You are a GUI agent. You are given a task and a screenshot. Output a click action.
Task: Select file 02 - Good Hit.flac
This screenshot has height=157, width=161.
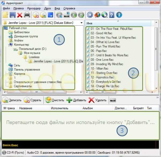pos(101,33)
